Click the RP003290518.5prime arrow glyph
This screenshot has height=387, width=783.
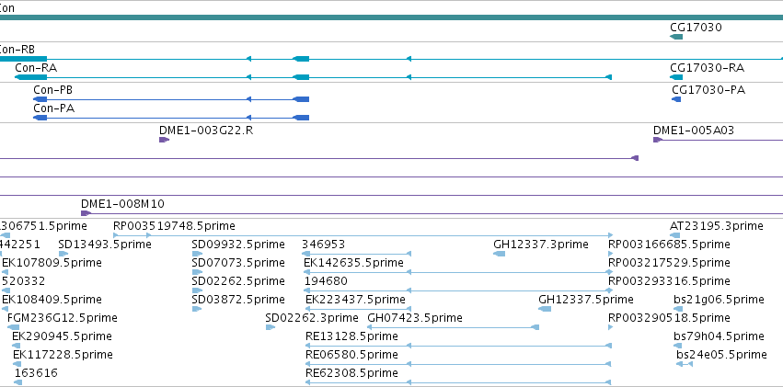tap(610, 327)
